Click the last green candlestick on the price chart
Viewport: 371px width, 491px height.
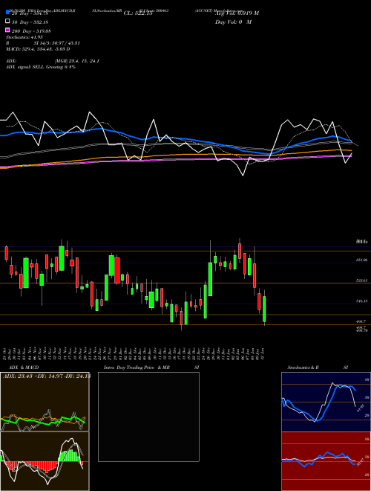point(264,309)
